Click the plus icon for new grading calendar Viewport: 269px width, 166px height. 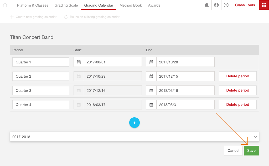pos(12,17)
